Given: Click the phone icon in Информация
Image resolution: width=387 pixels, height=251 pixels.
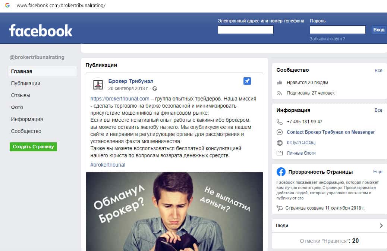Looking at the screenshot, I should [x=279, y=122].
